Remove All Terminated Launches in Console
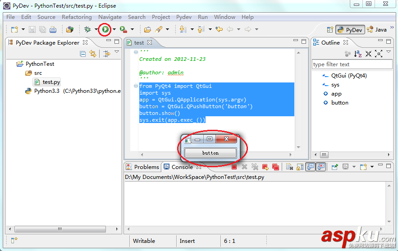This screenshot has height=251, width=398. (255, 167)
